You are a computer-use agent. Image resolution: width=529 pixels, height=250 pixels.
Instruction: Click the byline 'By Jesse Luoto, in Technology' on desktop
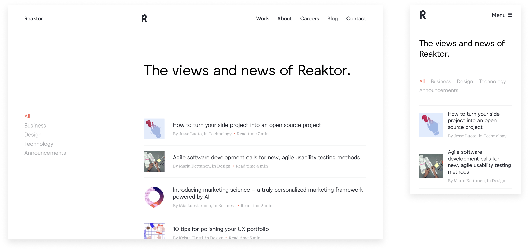pyautogui.click(x=202, y=134)
